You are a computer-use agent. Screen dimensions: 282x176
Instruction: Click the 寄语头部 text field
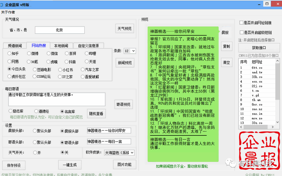pos(109,141)
